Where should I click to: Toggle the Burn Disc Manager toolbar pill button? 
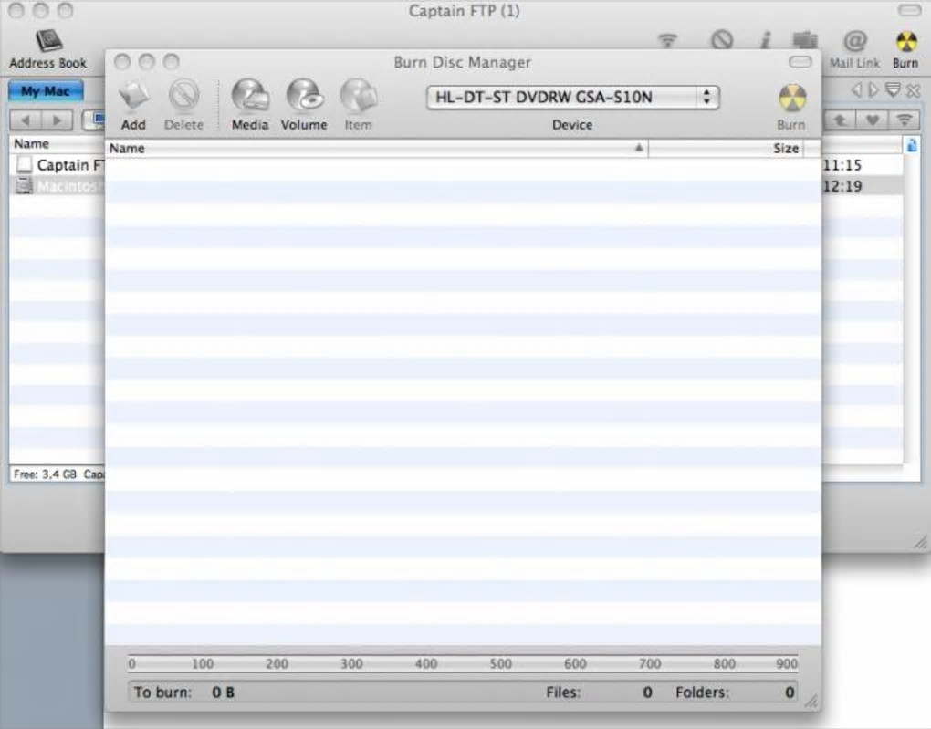(800, 62)
